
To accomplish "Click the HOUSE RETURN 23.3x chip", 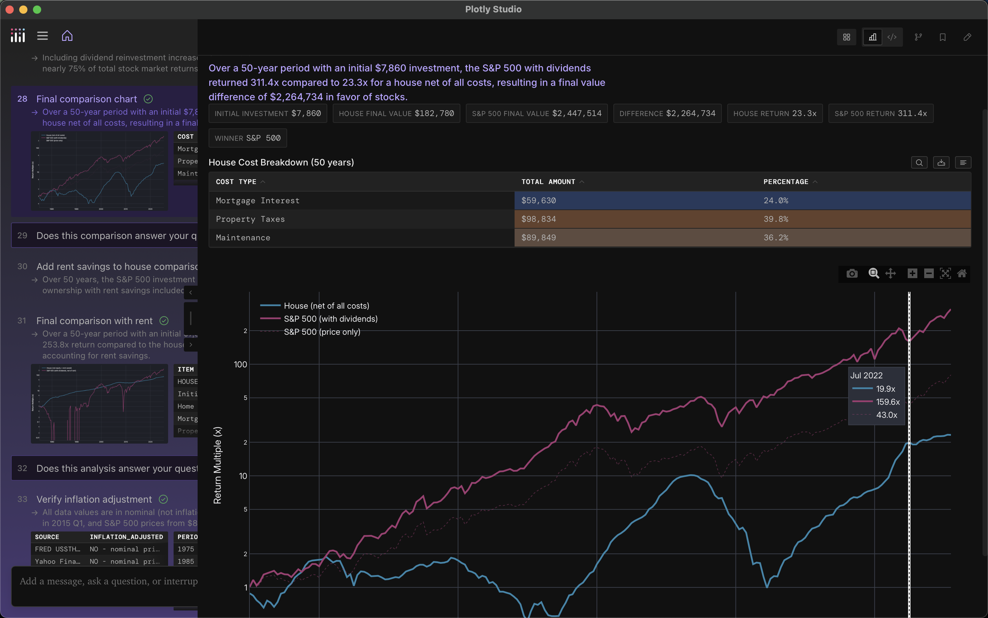I will click(x=775, y=113).
